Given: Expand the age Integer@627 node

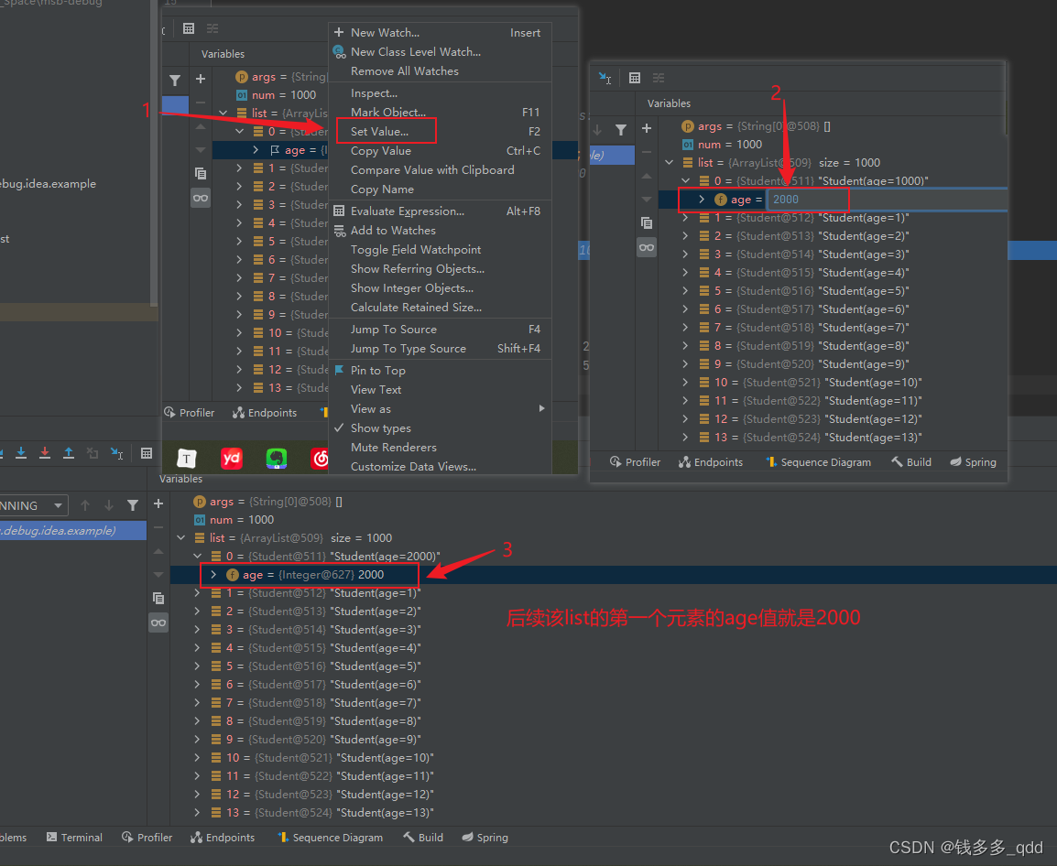Looking at the screenshot, I should pos(213,574).
